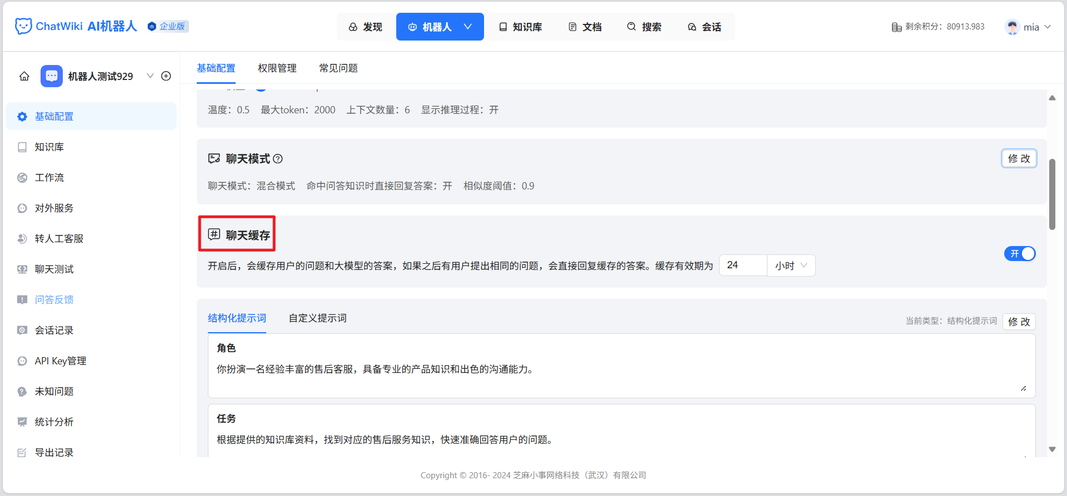
Task: Open 知识库 in the top navigation
Action: coord(521,27)
